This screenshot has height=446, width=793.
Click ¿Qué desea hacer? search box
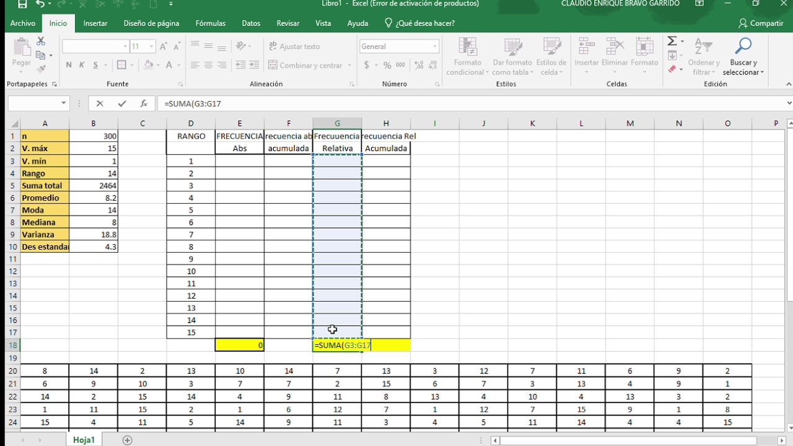420,24
